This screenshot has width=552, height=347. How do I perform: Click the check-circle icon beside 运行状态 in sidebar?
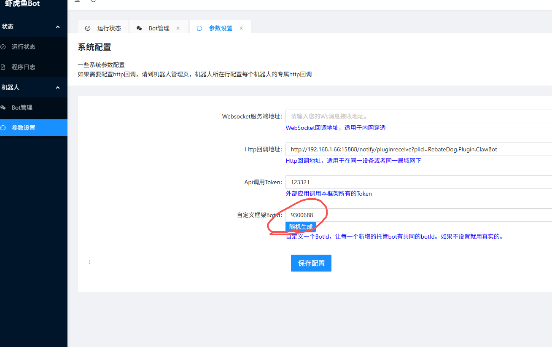pos(3,47)
